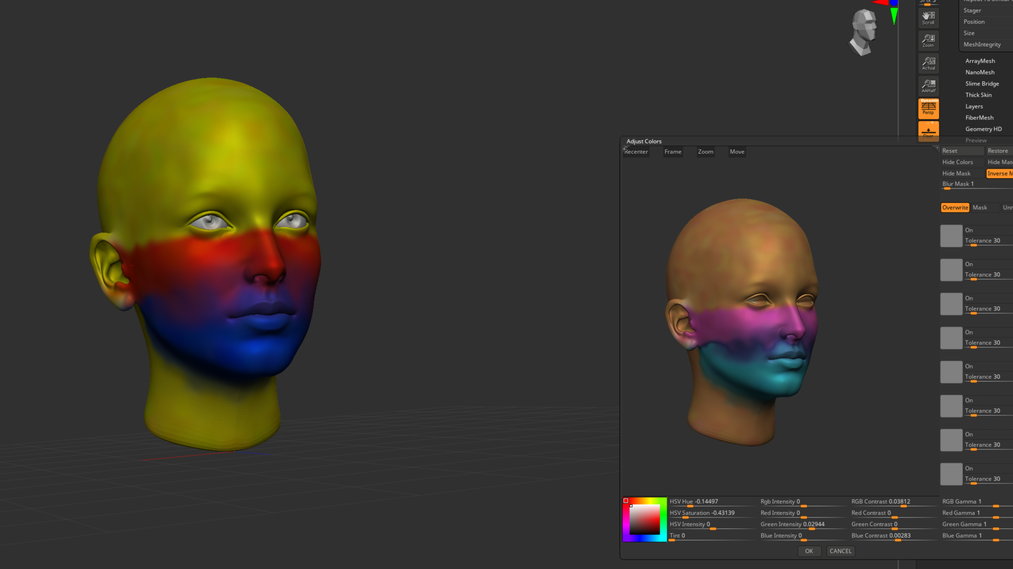Click the Zoom magnifier icon
Viewport: 1013px width, 569px height.
[928, 41]
